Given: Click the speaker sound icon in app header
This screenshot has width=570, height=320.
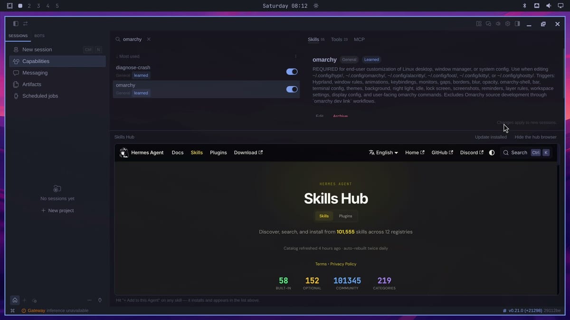Looking at the screenshot, I should (498, 24).
